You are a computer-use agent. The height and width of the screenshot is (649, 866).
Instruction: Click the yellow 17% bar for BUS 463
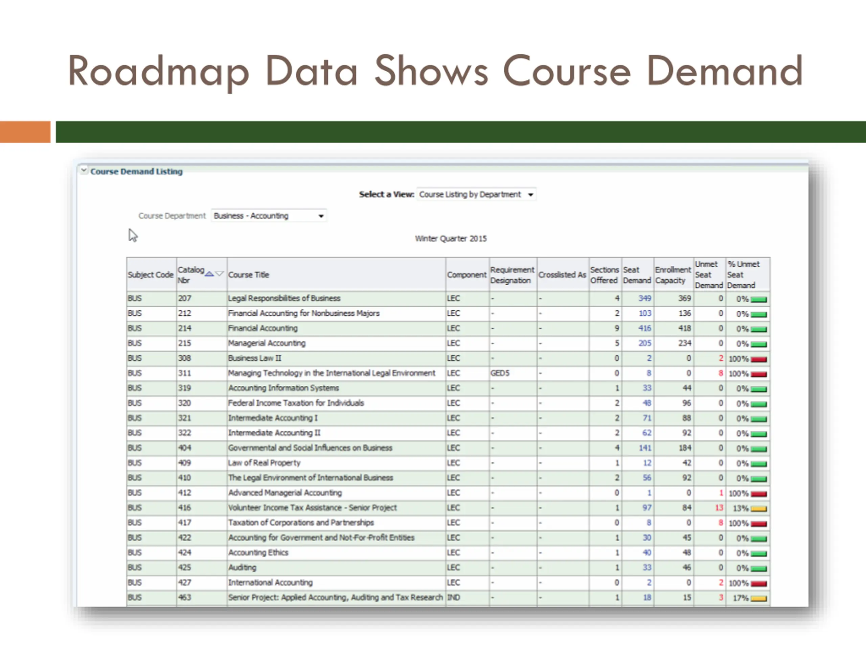[x=758, y=599]
